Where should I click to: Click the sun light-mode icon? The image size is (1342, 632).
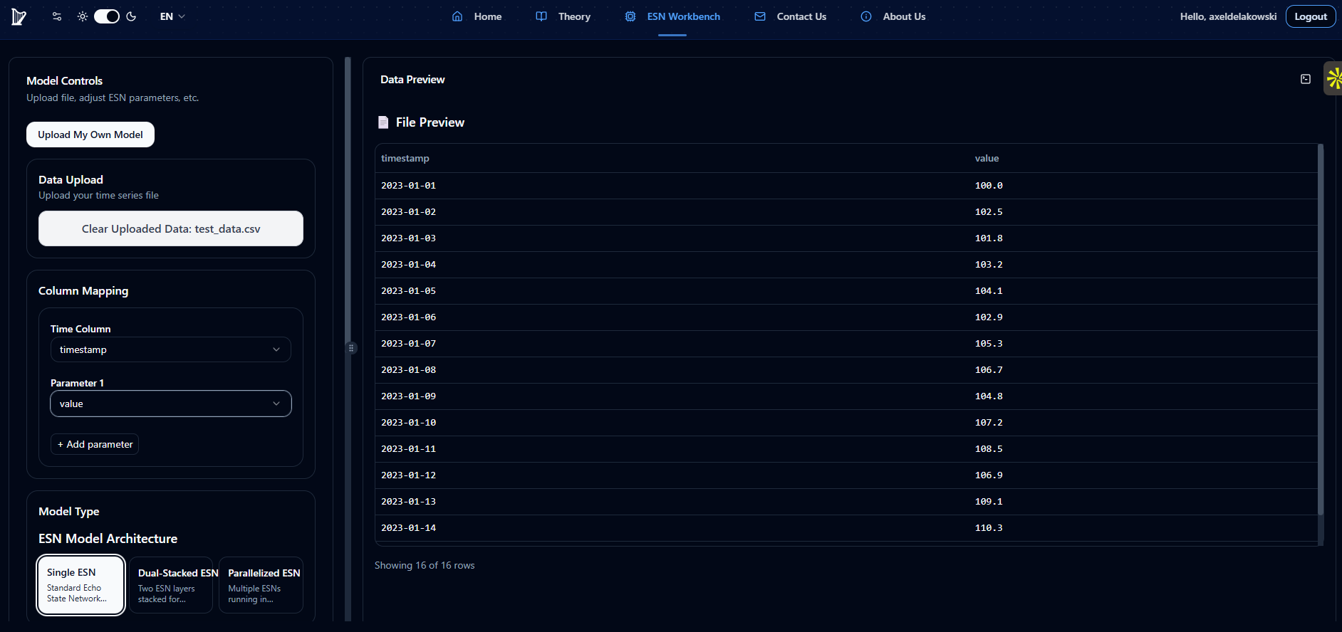[83, 16]
